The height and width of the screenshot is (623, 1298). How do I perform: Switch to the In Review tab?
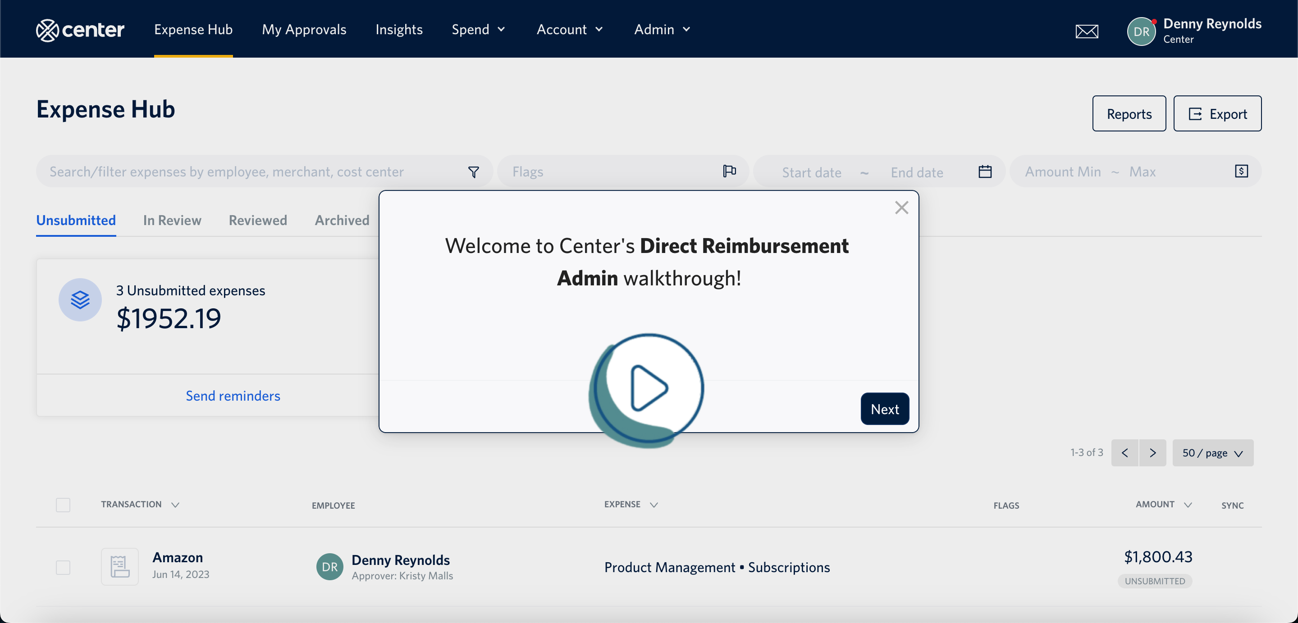[172, 220]
